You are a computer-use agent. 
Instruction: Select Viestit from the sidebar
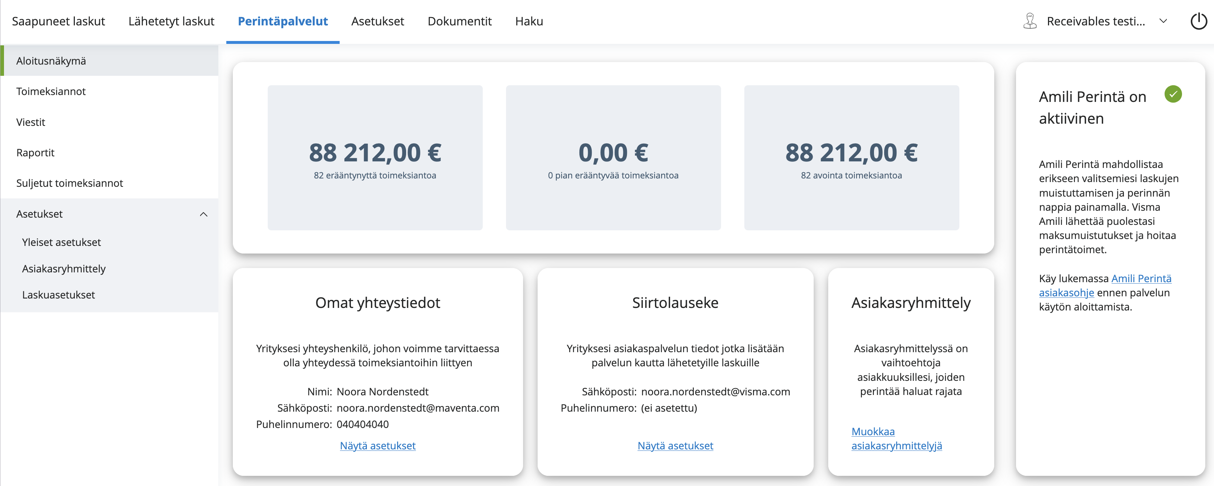(31, 122)
